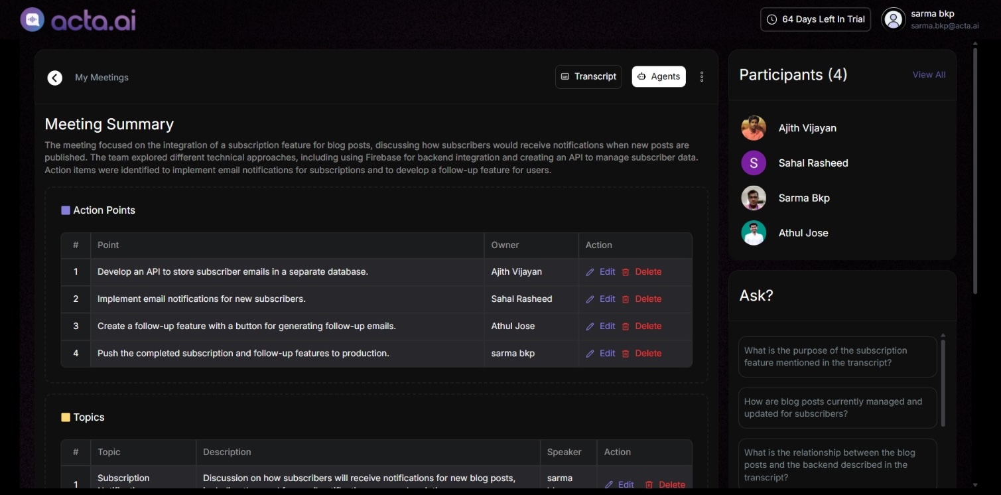Click the Edit icon in Topics first row
This screenshot has height=495, width=1001.
(609, 485)
